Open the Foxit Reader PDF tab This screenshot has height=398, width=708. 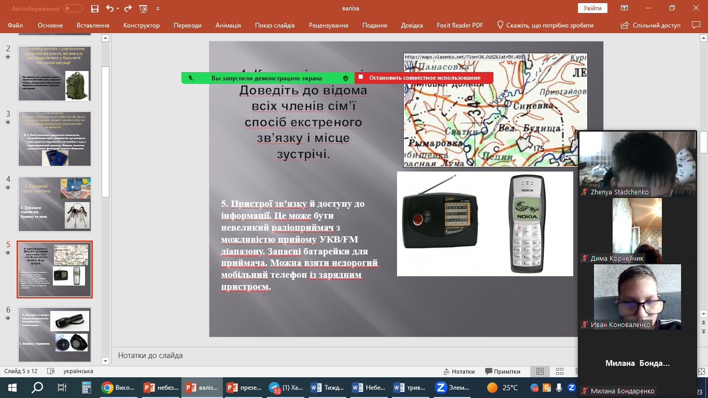pos(460,25)
